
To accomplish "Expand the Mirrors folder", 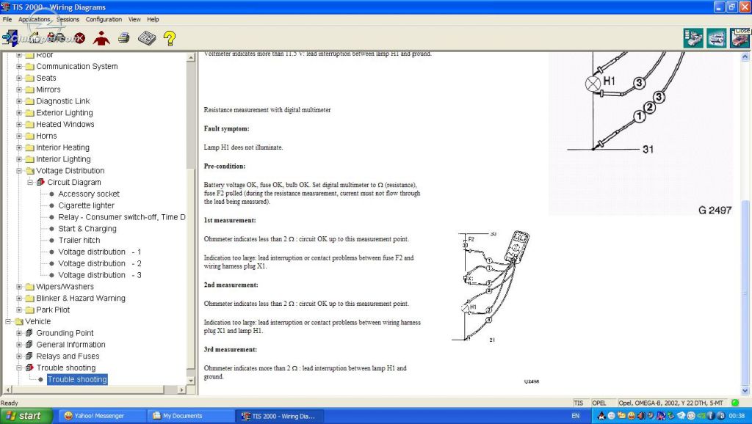I will [x=19, y=89].
